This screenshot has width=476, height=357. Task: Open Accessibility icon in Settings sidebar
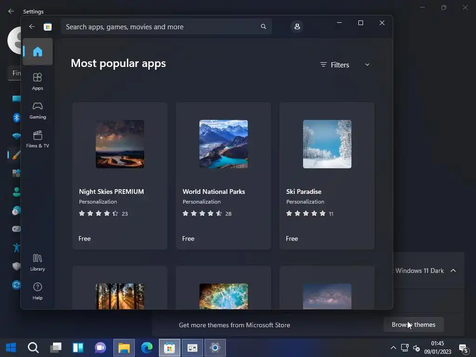17,248
